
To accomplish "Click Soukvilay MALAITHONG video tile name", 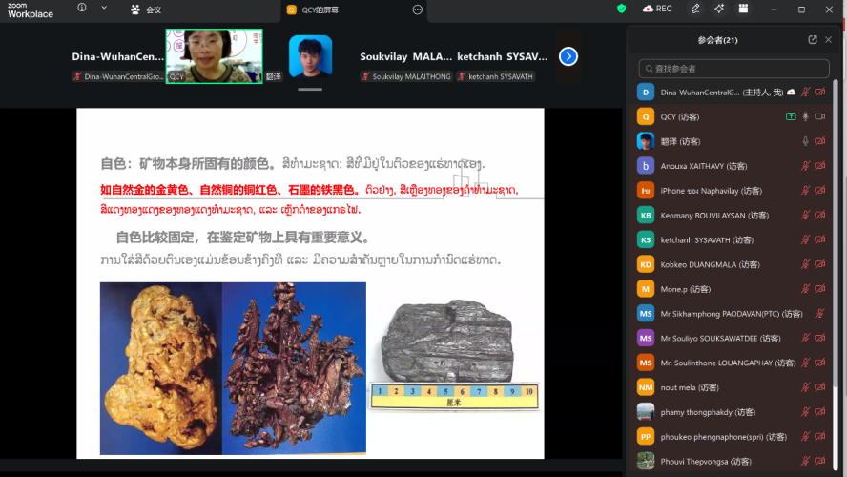I will pos(405,56).
